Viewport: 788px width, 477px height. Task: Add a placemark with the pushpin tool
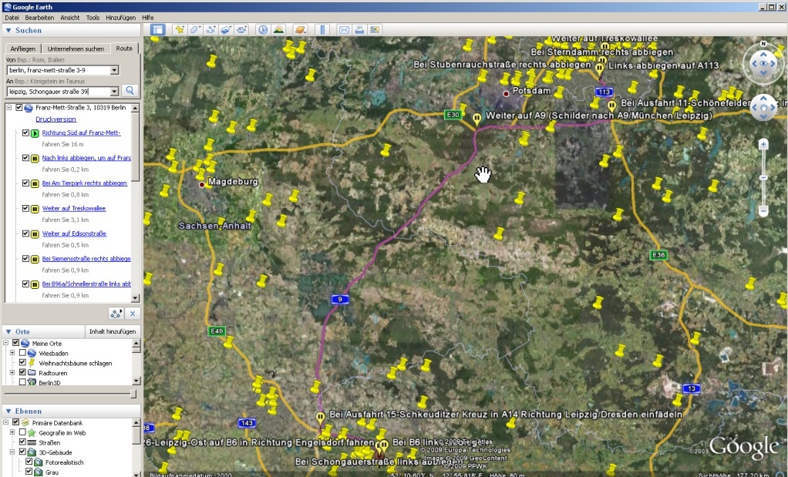(180, 30)
